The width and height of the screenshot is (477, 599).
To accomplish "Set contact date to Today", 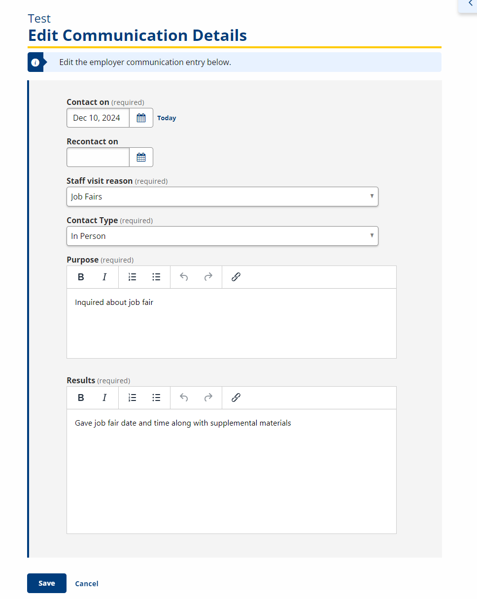I will 167,118.
